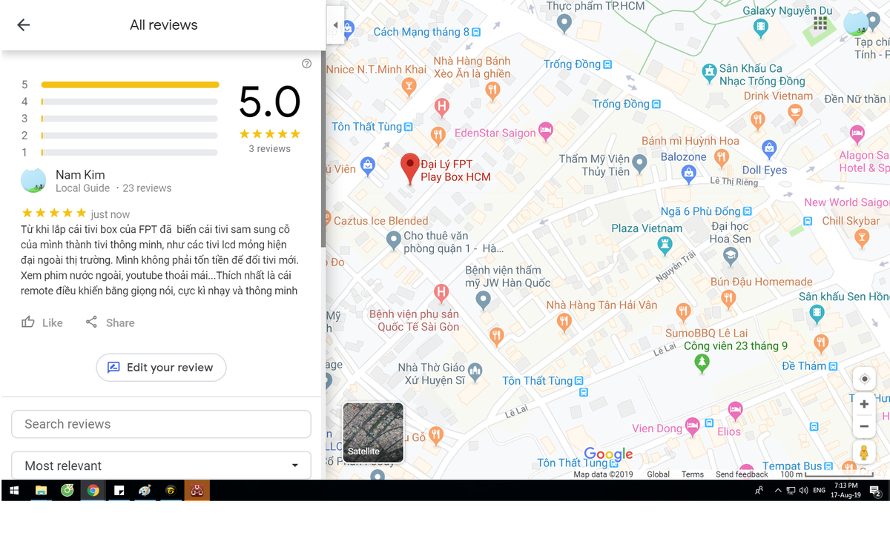
Task: Select the Street View pegman
Action: (x=864, y=452)
